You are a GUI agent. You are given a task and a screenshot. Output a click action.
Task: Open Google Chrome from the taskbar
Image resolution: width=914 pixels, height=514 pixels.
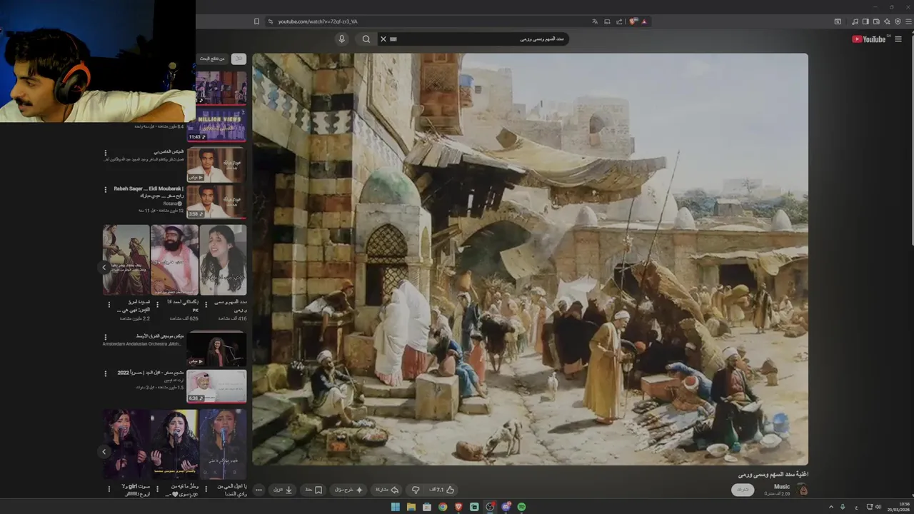point(443,507)
